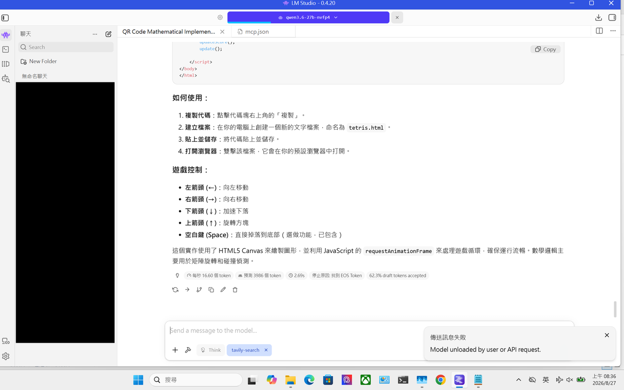Click the 2.69s time stat chip
Image resolution: width=624 pixels, height=390 pixels.
pos(296,275)
